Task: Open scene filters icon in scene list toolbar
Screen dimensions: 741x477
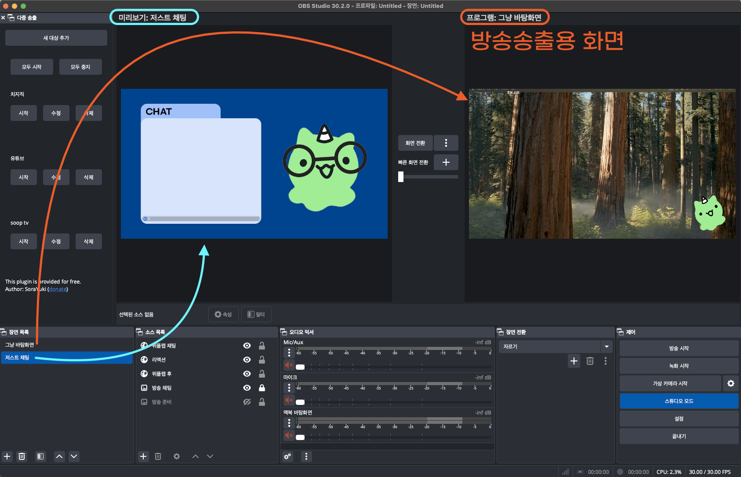Action: pyautogui.click(x=40, y=456)
